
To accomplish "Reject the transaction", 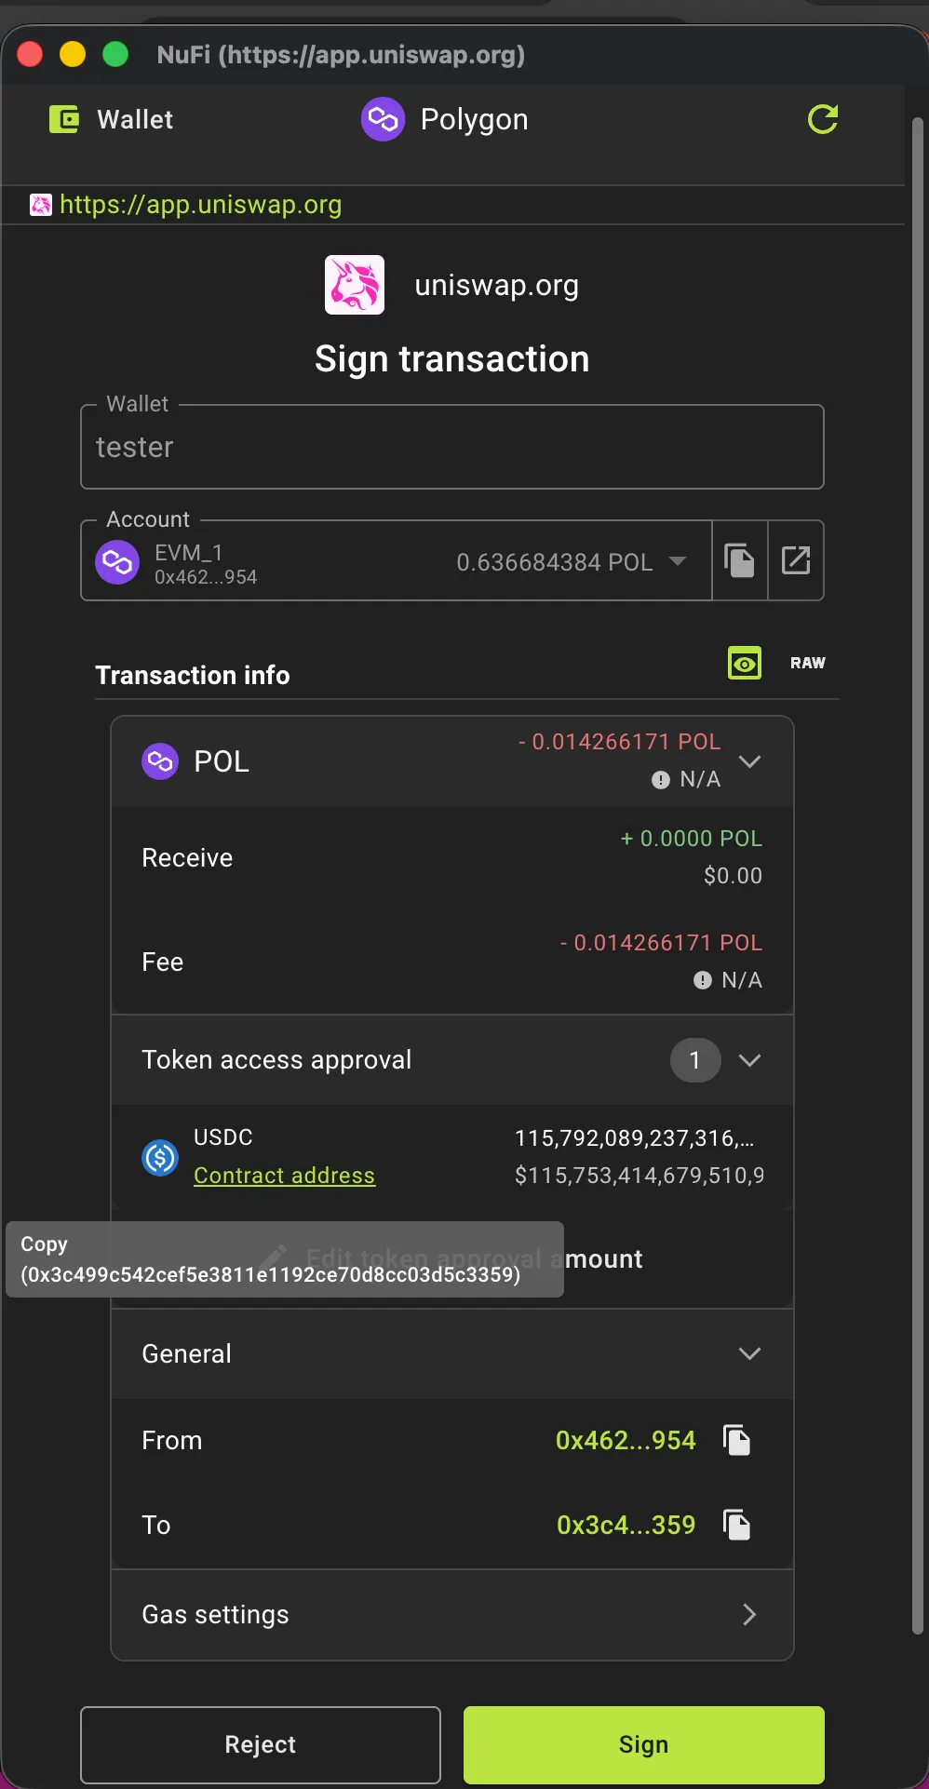I will (260, 1744).
